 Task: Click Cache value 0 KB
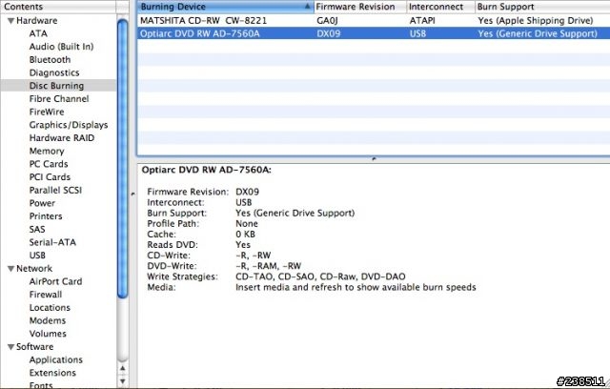click(x=246, y=235)
